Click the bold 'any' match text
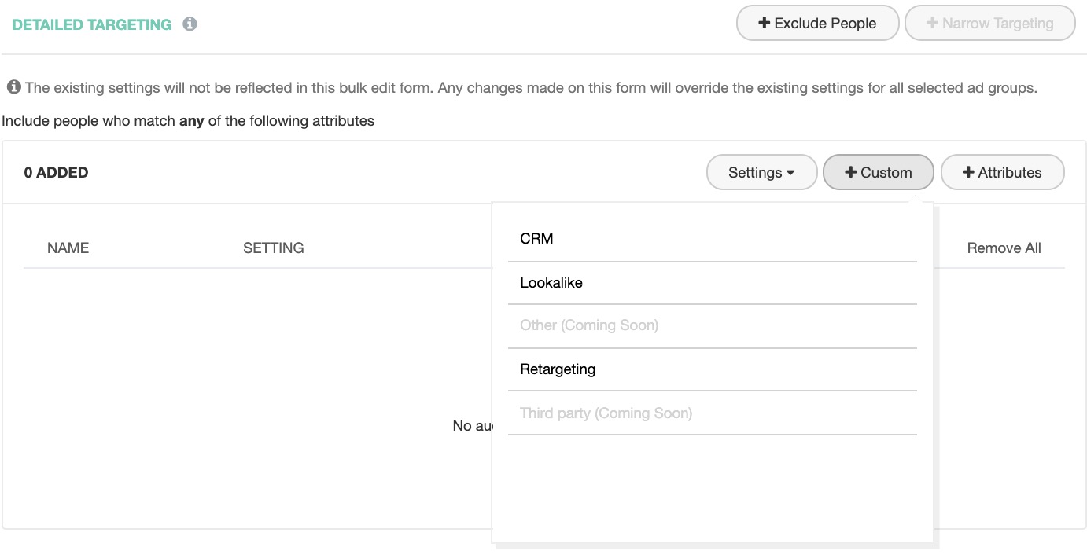 point(191,121)
